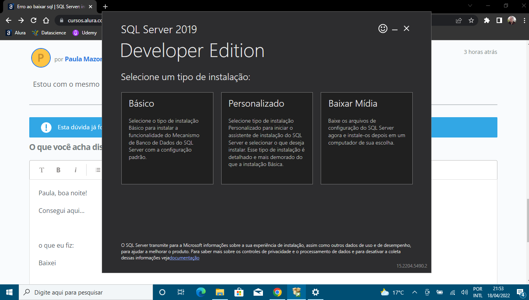
Task: Click the Paula avatar circle
Action: click(x=41, y=58)
